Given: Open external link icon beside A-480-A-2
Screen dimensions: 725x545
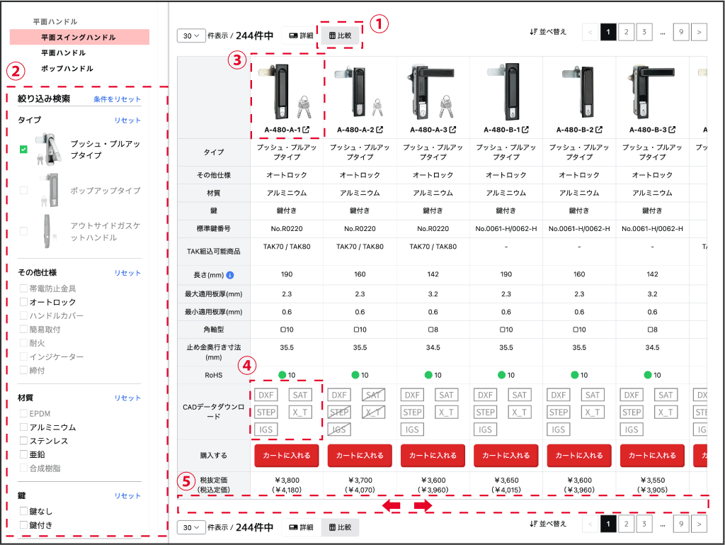Looking at the screenshot, I should click(380, 130).
